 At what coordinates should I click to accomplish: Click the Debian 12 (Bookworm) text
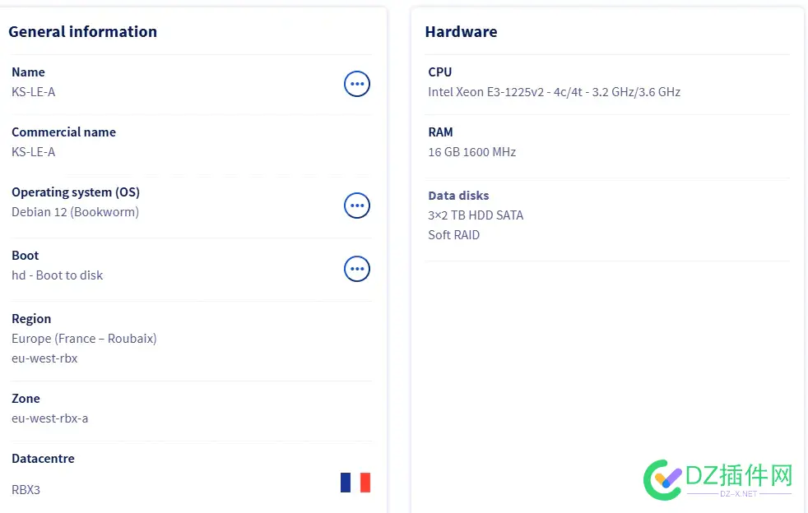pos(75,212)
